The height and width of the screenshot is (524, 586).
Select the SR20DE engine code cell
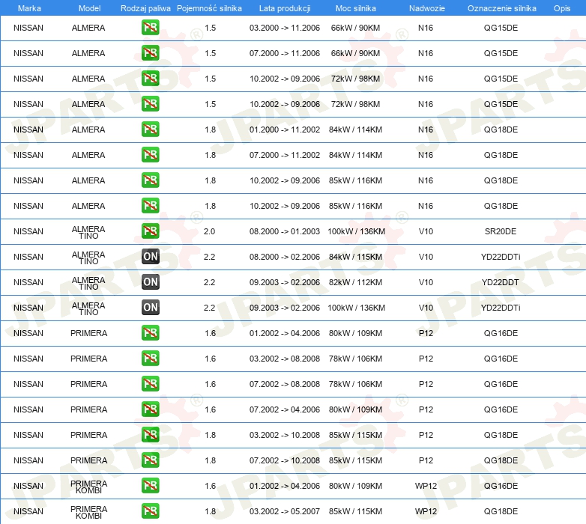[x=501, y=231]
